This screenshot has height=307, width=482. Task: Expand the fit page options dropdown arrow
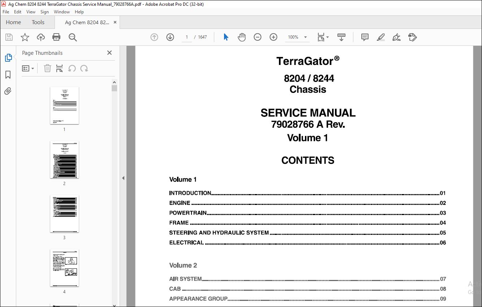(328, 37)
